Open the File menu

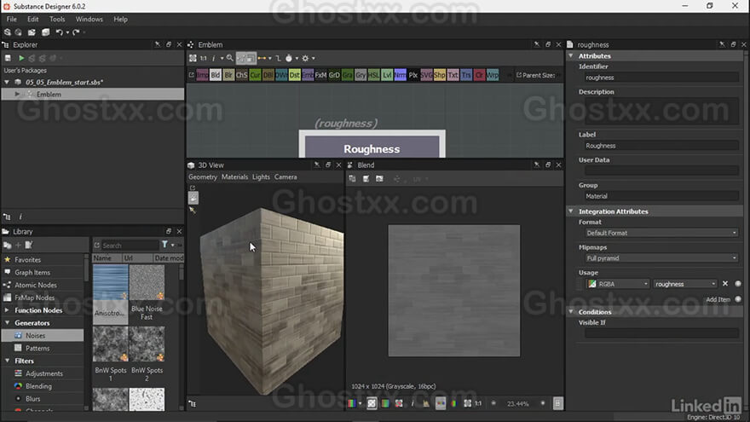pos(11,19)
